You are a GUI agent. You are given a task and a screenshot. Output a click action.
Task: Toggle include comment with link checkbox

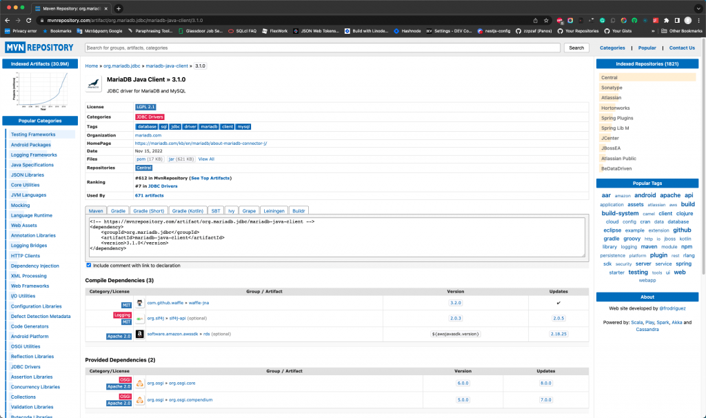(x=89, y=266)
